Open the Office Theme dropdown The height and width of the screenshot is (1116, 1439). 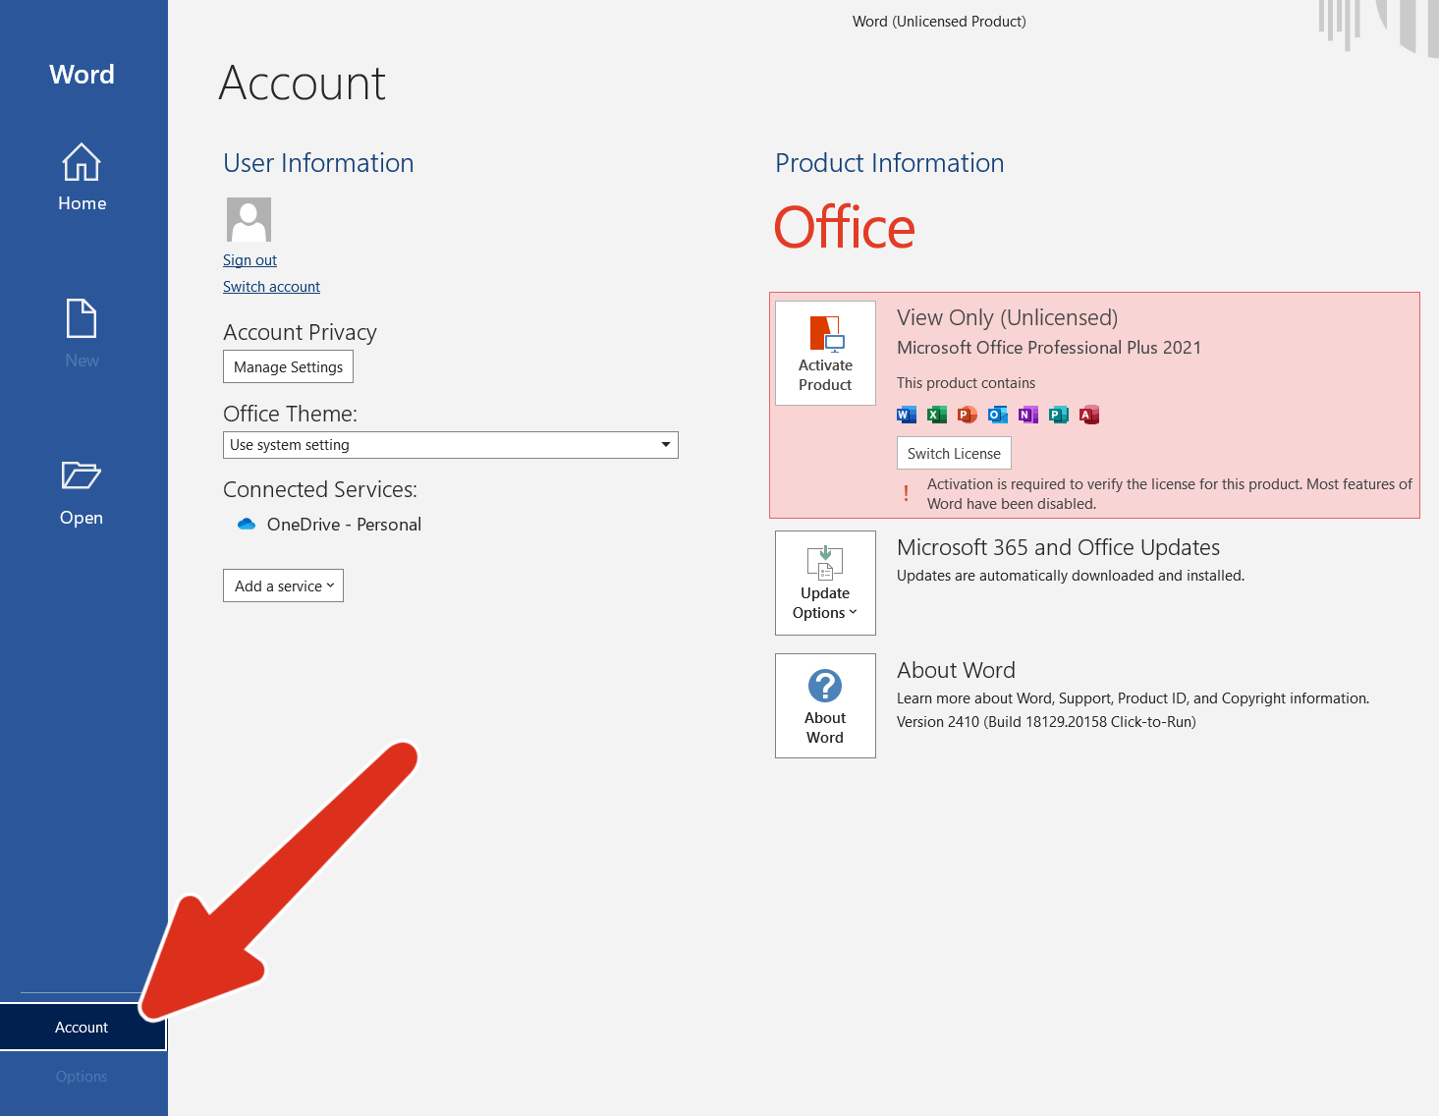(450, 445)
